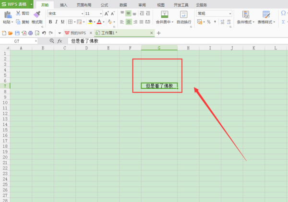Toggle Underline formatting
288x202 pixels.
click(62, 22)
